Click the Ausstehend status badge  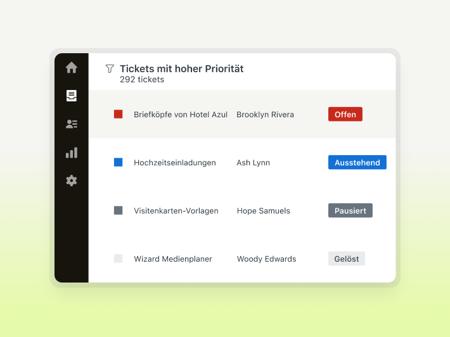tap(357, 162)
